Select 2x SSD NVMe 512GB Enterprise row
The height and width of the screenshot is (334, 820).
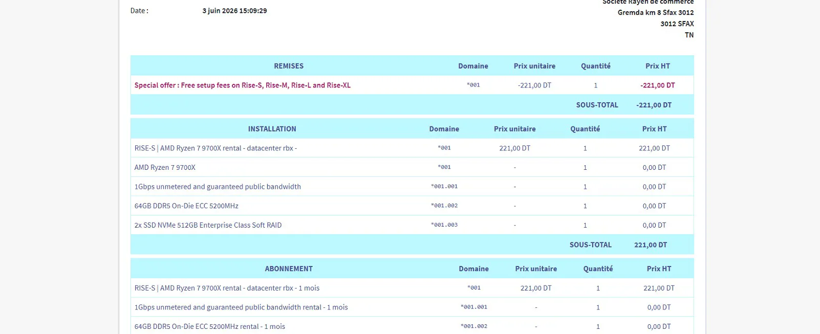point(412,225)
